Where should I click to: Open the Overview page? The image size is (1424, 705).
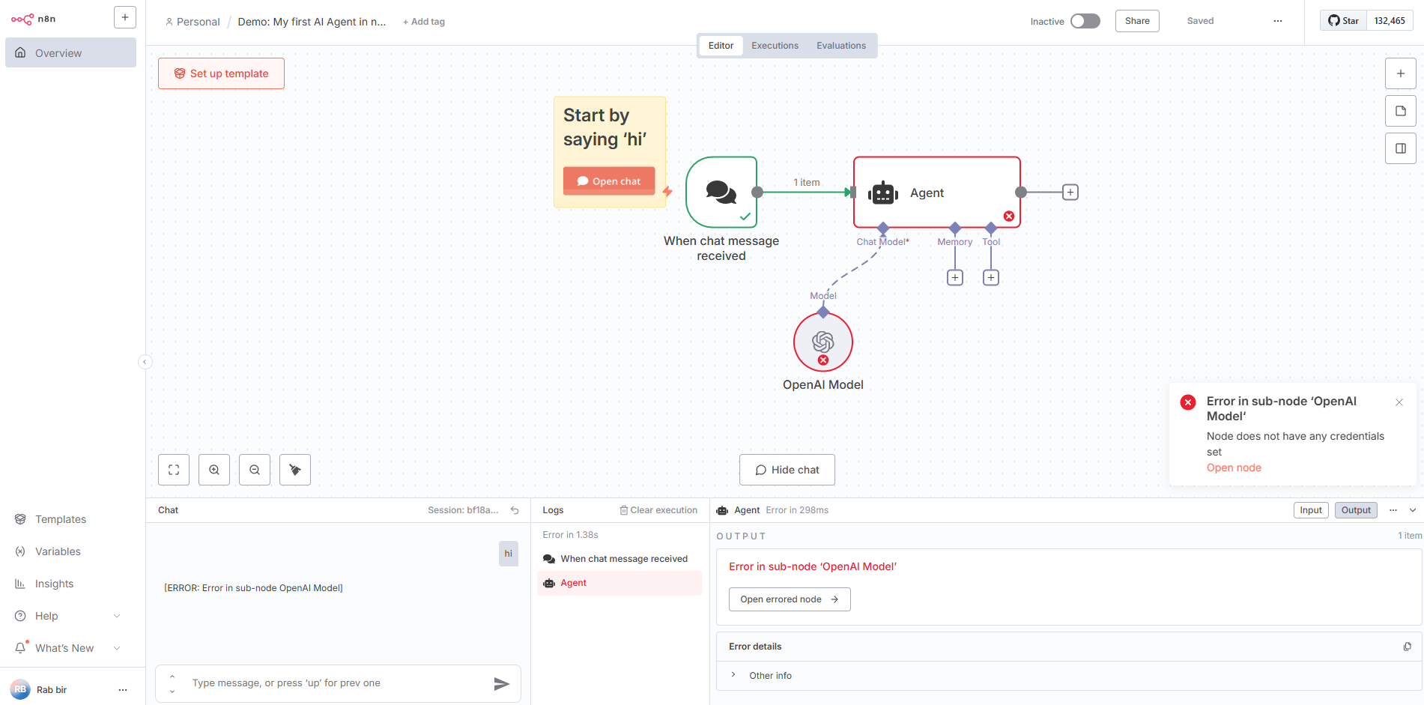(x=70, y=53)
